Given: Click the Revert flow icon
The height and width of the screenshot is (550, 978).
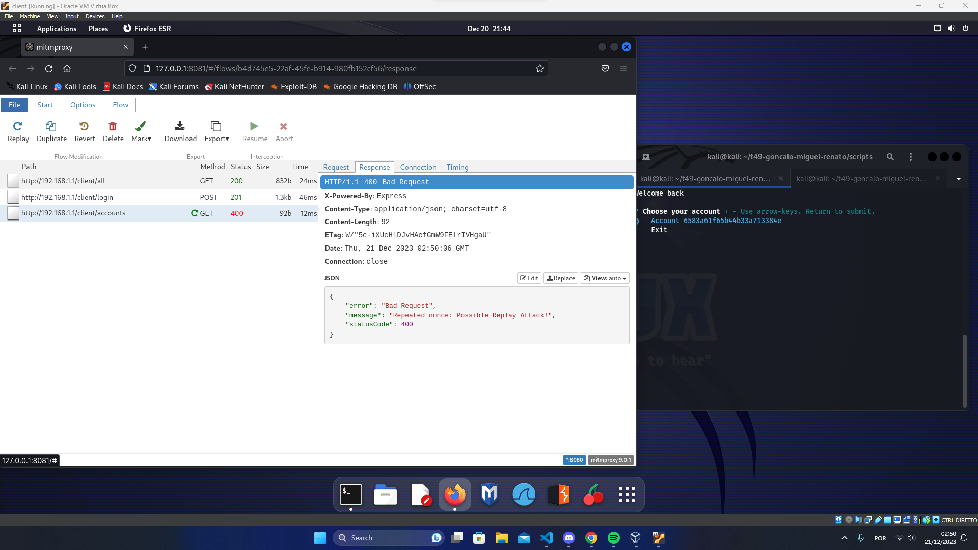Looking at the screenshot, I should click(x=85, y=126).
